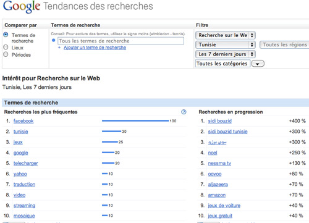Viewport: 309px width, 223px height.
Task: Select the Termes de recherche radio button
Action: pos(6,35)
